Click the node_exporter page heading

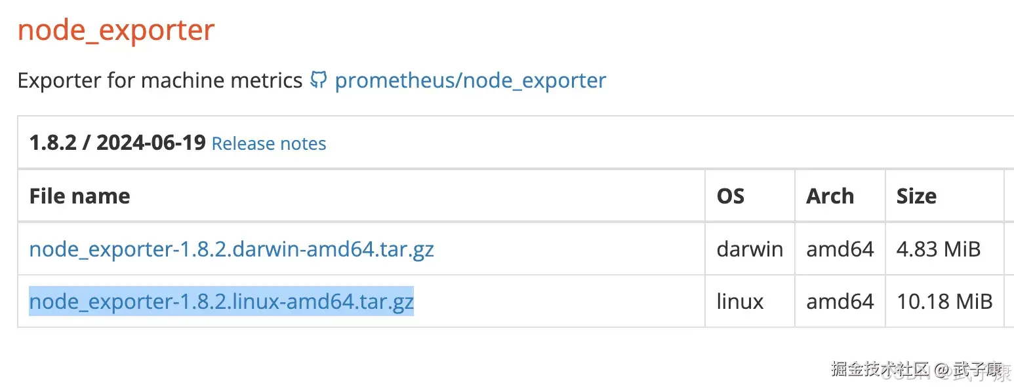(x=115, y=29)
